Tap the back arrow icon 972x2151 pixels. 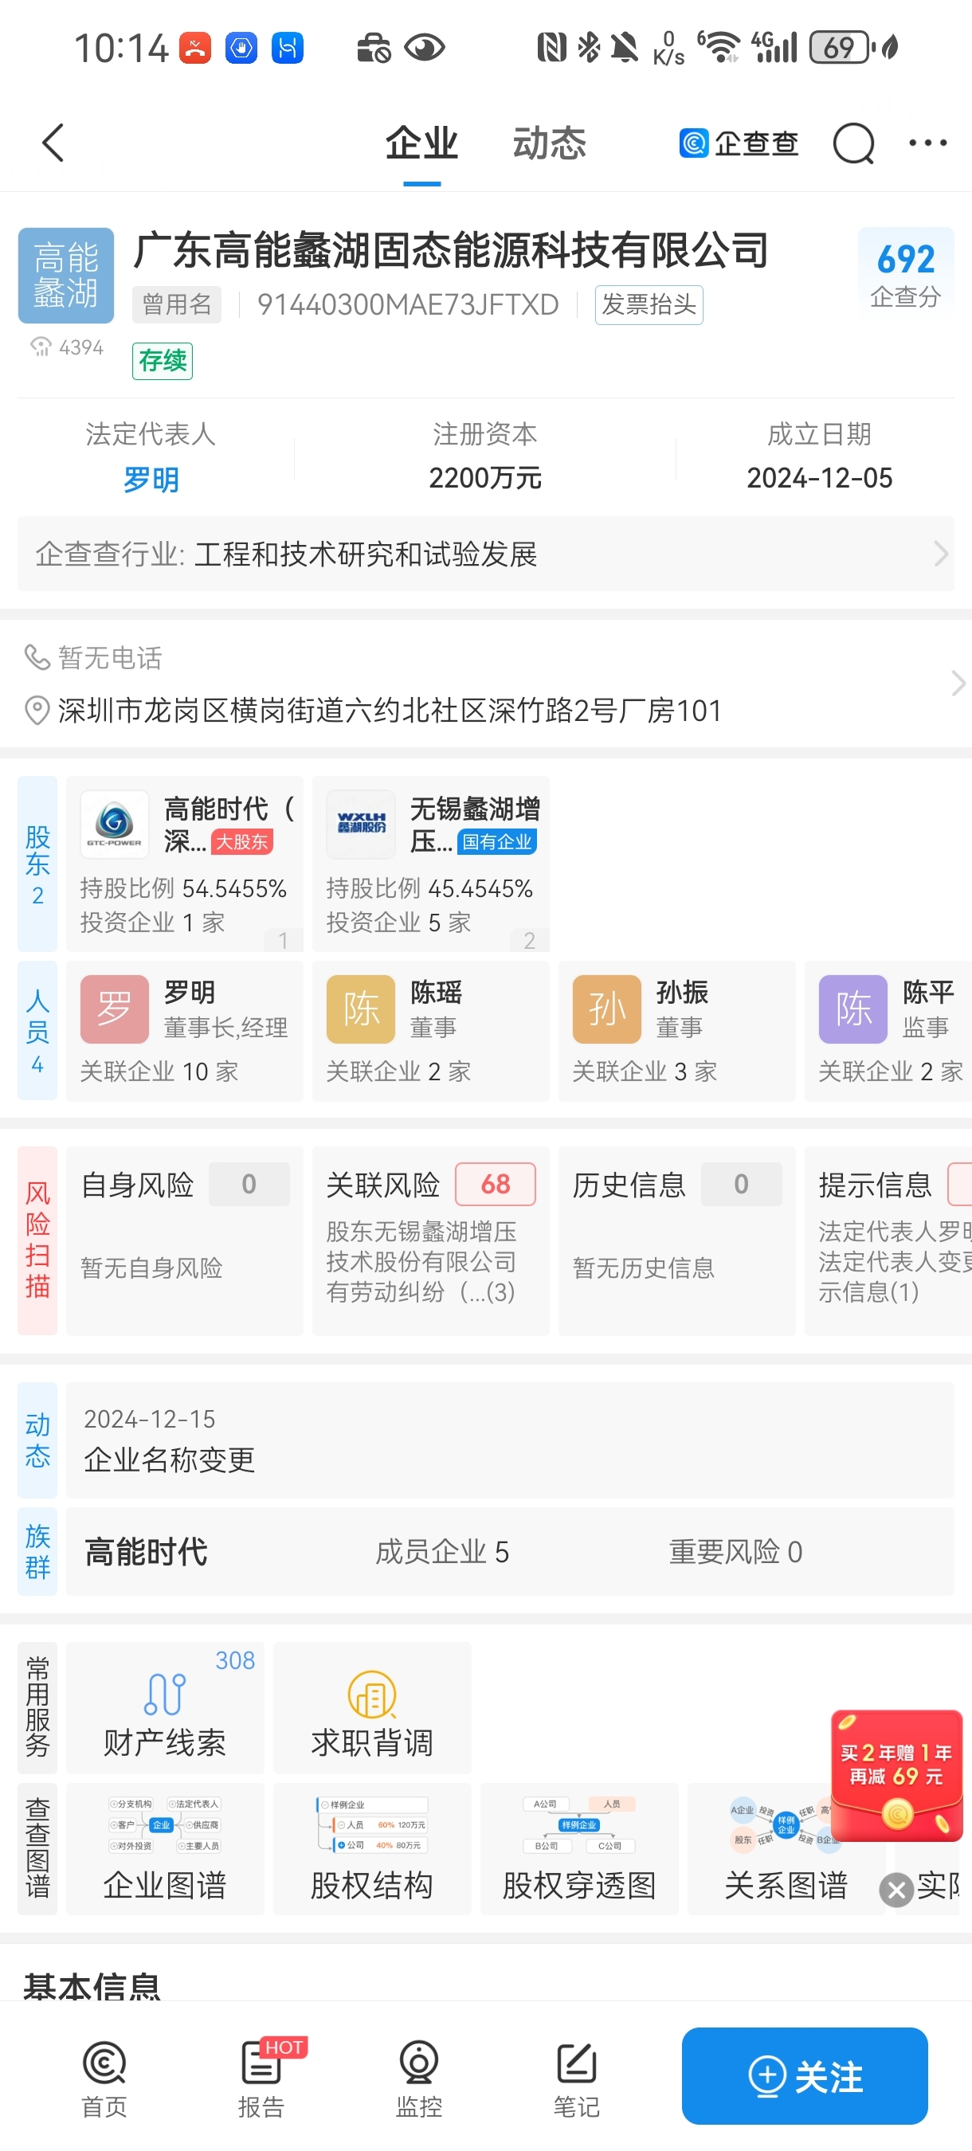53,143
